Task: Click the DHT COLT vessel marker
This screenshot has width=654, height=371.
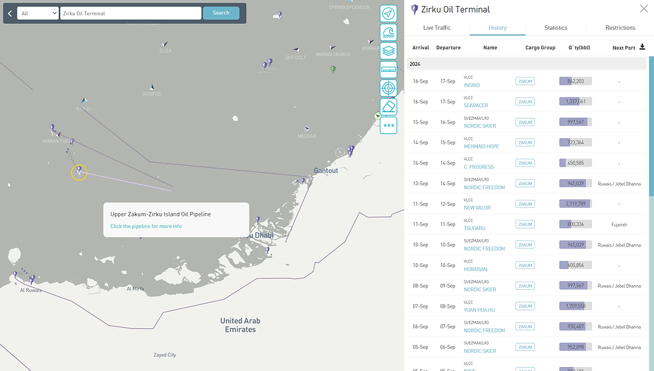Action: point(296,50)
